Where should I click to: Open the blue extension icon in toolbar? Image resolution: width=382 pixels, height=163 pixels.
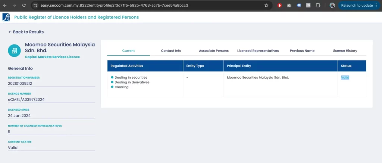coord(299,5)
